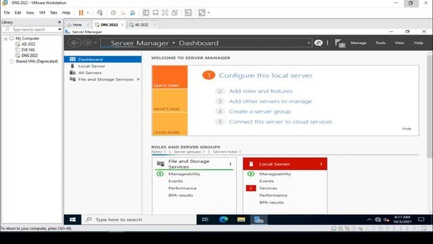Viewport: 433px width, 244px height.
Task: Collapse the My Computer tree node
Action: point(5,39)
